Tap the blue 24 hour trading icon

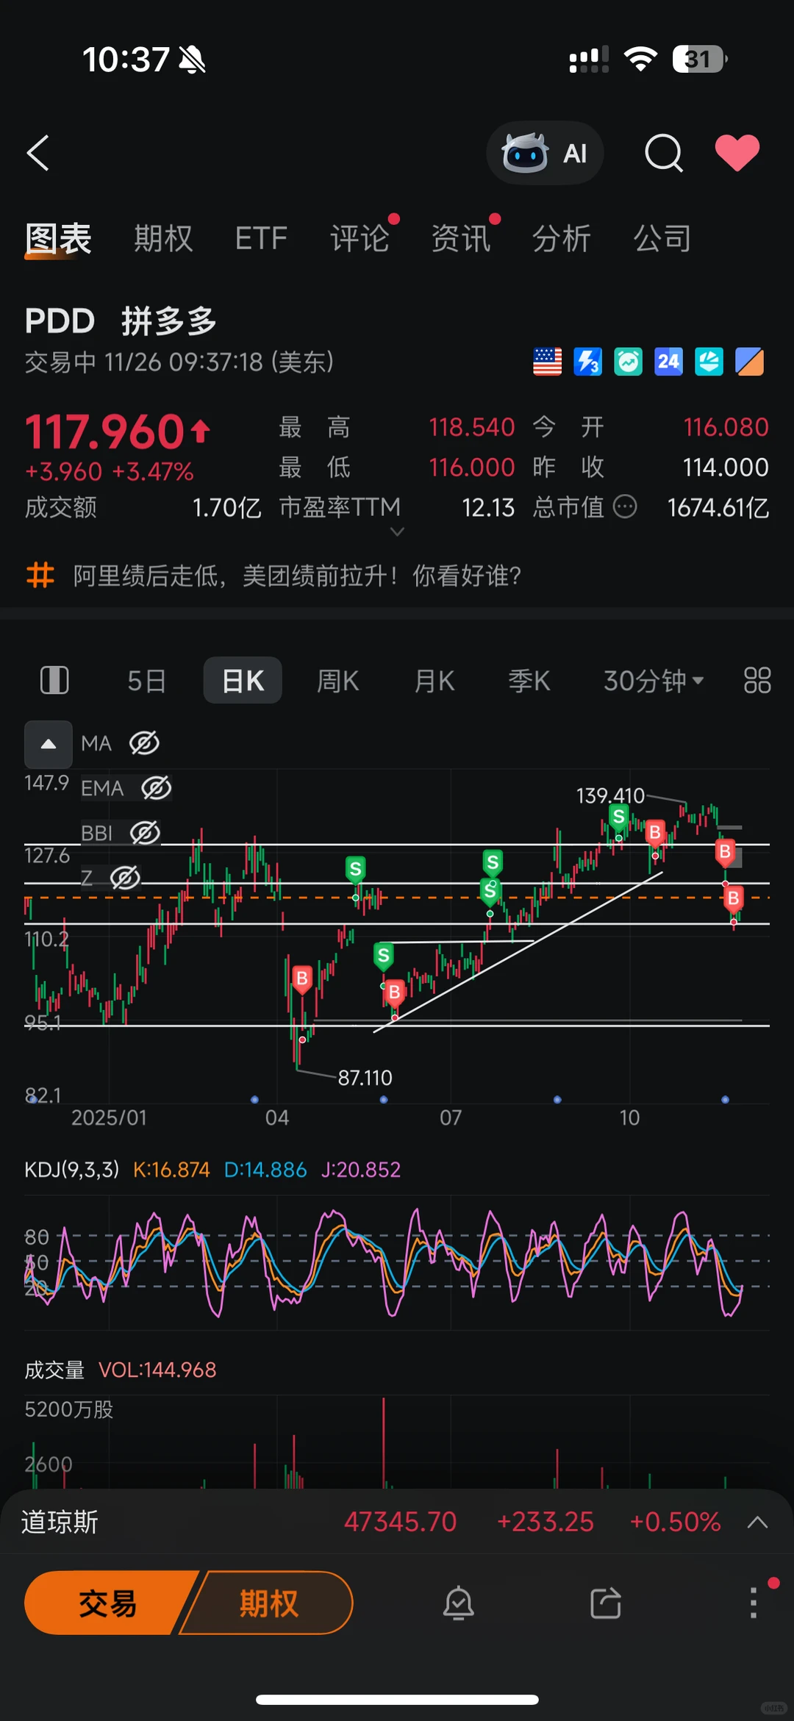(668, 362)
